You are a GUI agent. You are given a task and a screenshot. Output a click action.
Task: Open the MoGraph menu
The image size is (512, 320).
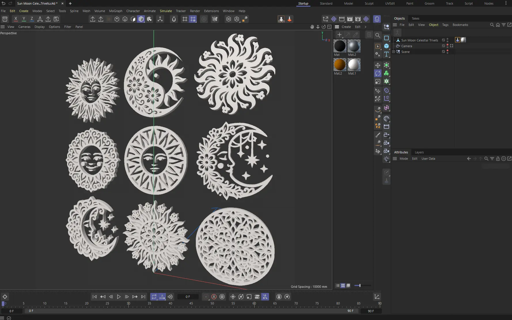click(115, 11)
